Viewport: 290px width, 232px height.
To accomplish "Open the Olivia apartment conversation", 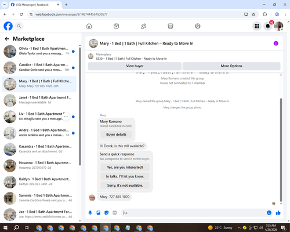I will point(39,52).
